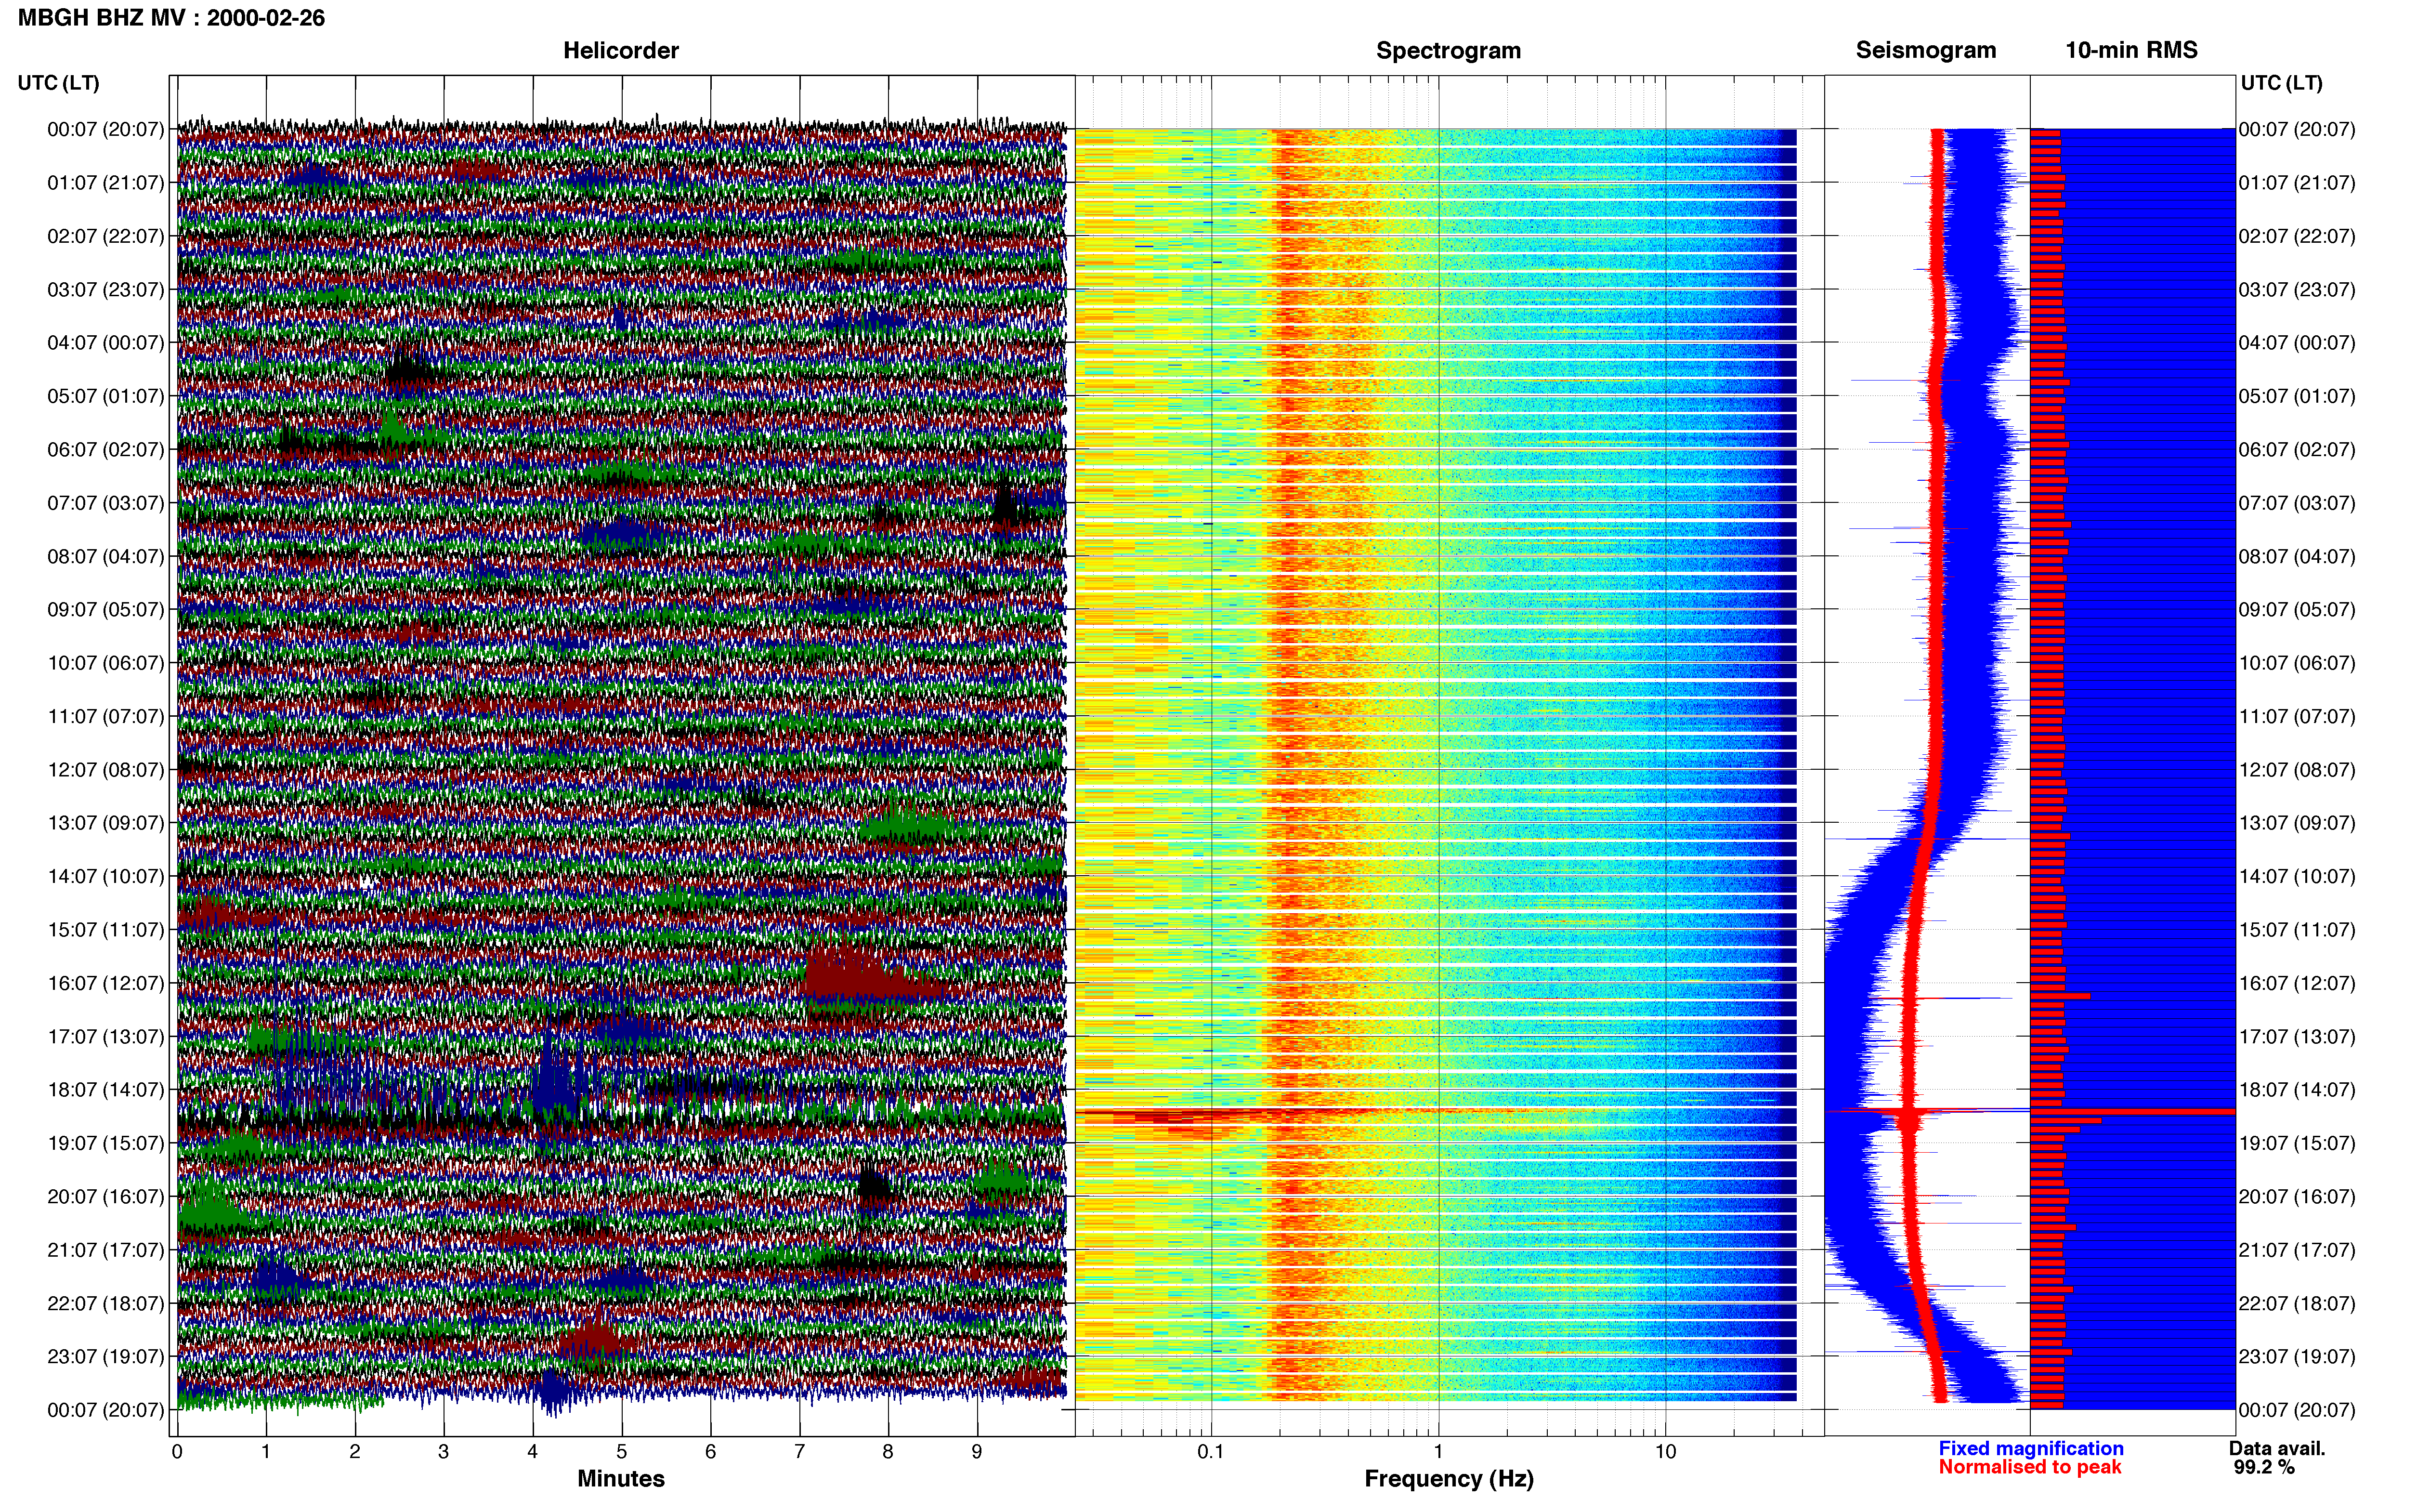Click left time label '21:07 (17:07)'
The image size is (2417, 1512).
point(105,1250)
